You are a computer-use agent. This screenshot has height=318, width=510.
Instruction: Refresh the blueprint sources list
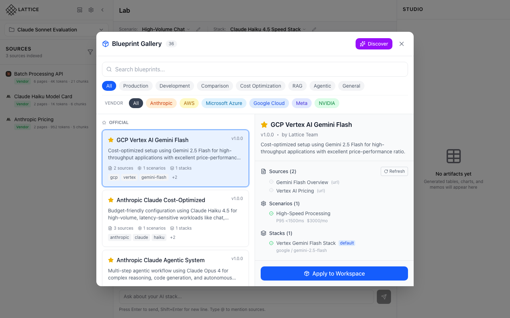(394, 171)
